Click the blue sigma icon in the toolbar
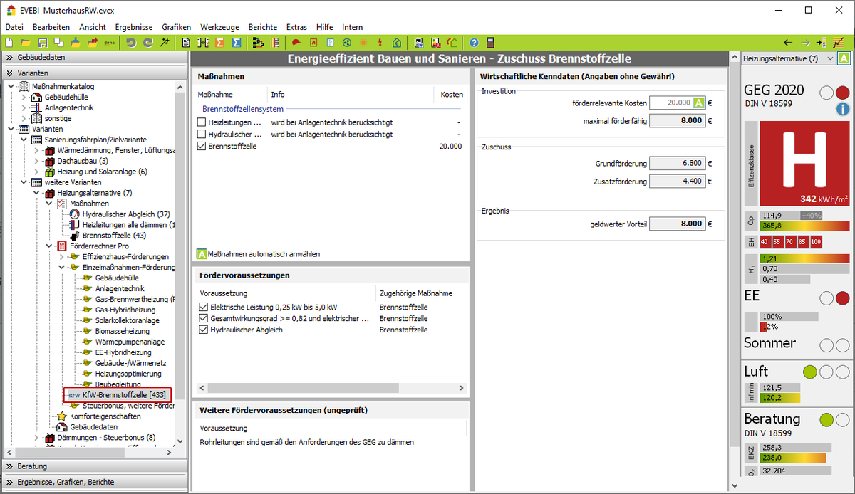Viewport: 855px width, 494px height. [x=236, y=43]
